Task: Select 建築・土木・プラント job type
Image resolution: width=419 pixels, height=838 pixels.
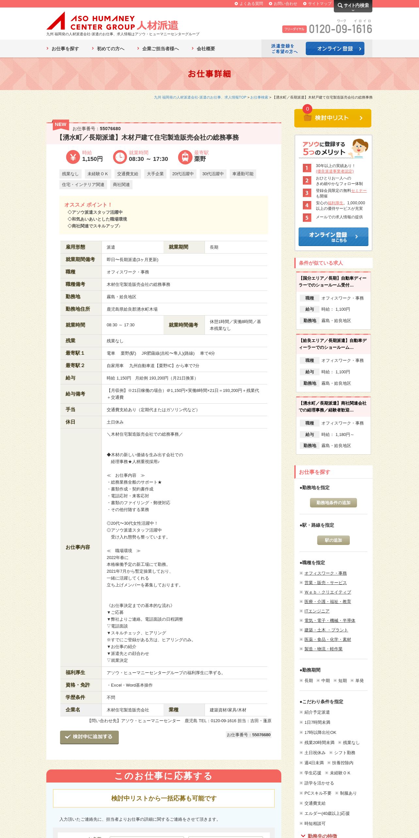Action: click(326, 630)
